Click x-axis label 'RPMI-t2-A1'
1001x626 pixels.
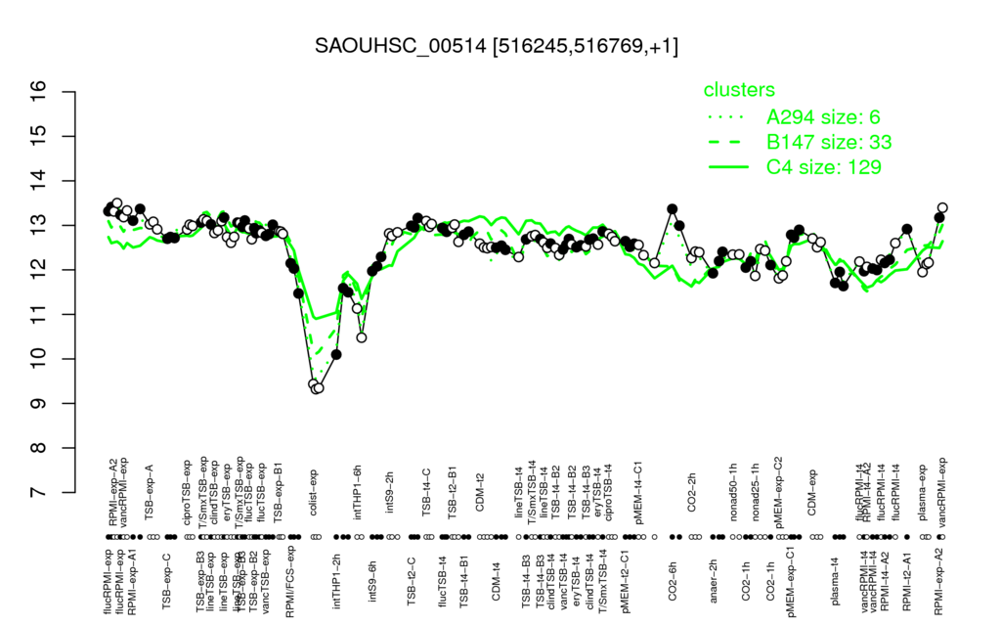click(x=906, y=581)
